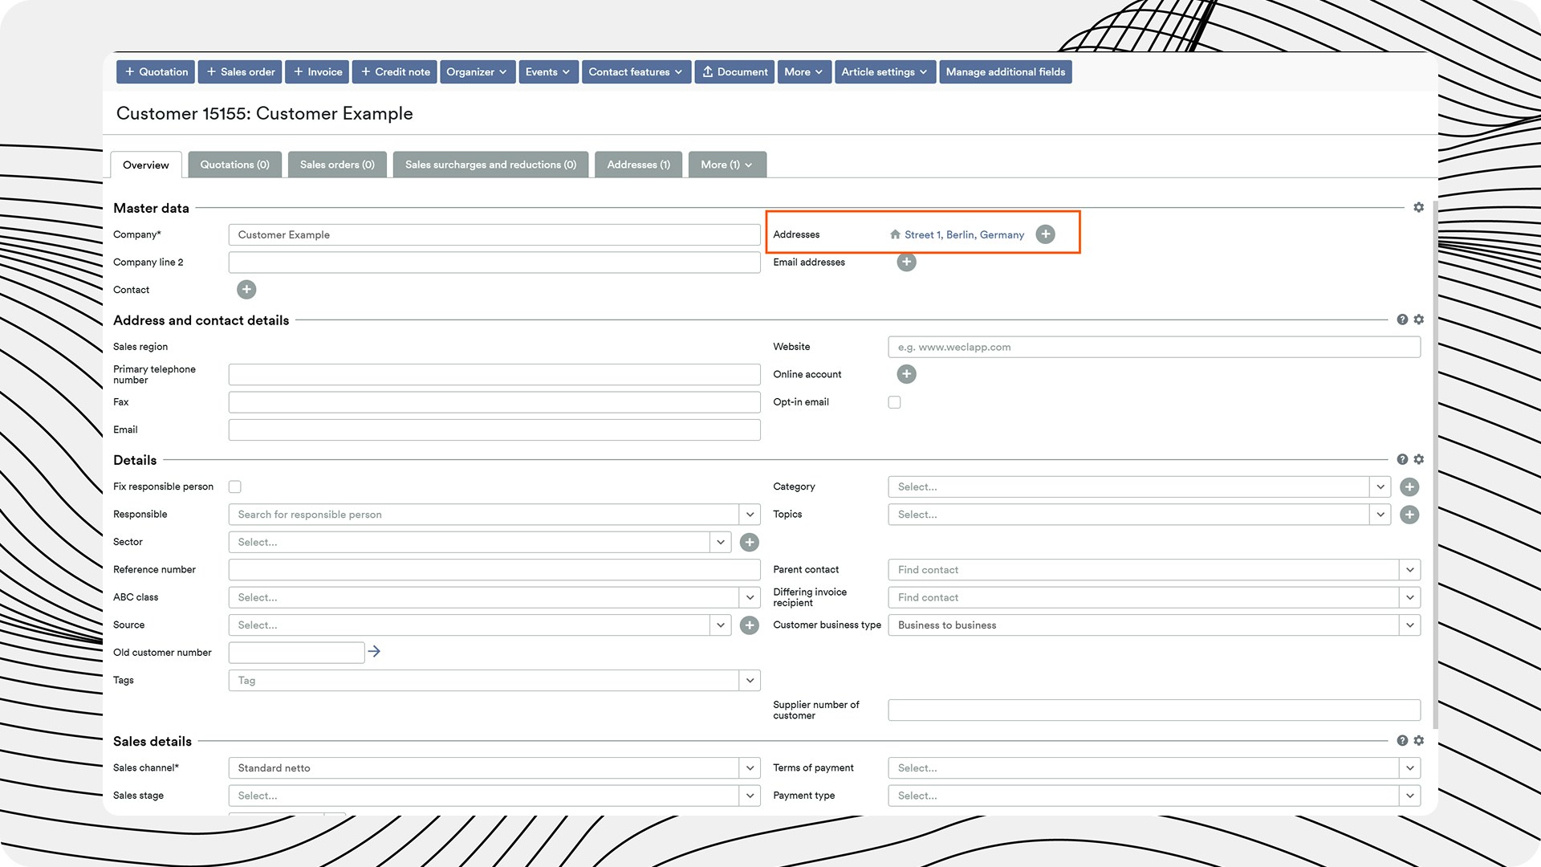Open the ABC class dropdown
The height and width of the screenshot is (867, 1541).
pyautogui.click(x=750, y=597)
